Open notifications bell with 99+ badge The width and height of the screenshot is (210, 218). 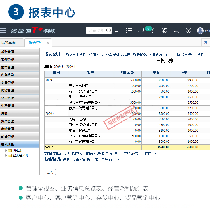pyautogui.click(x=152, y=31)
